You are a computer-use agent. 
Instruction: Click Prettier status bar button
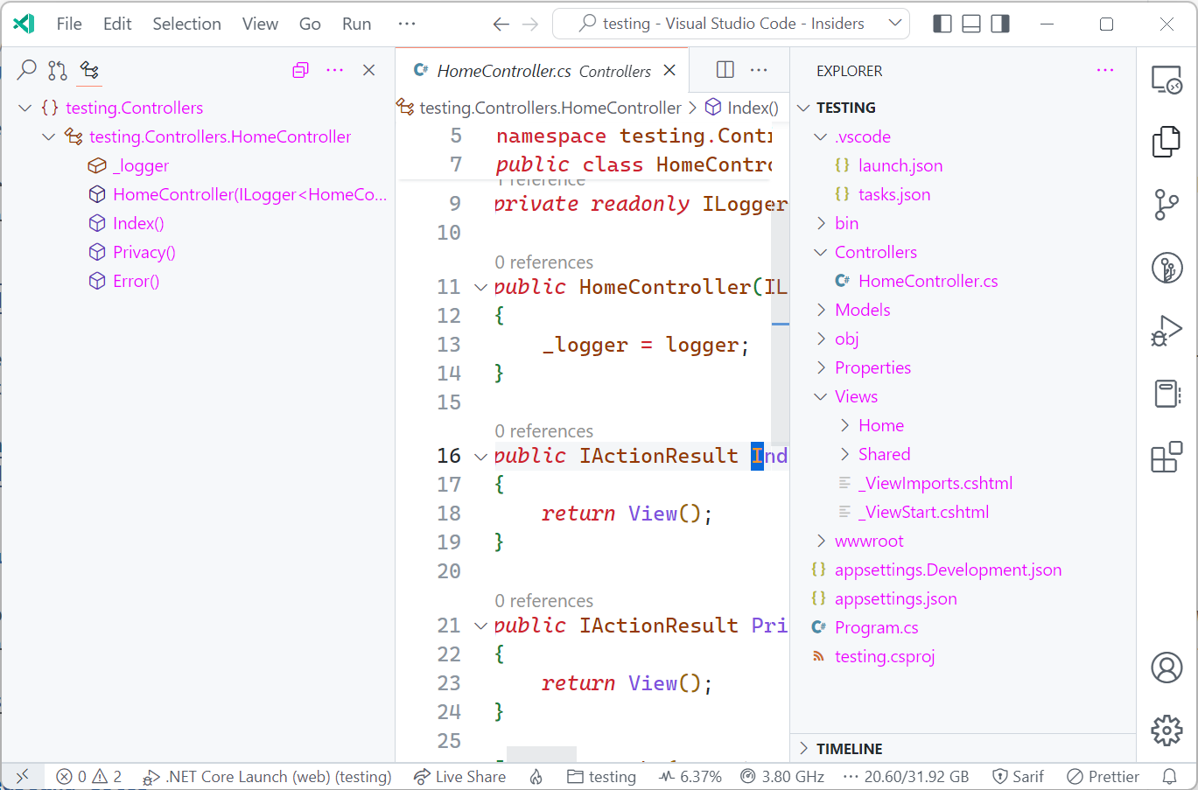pyautogui.click(x=1103, y=776)
